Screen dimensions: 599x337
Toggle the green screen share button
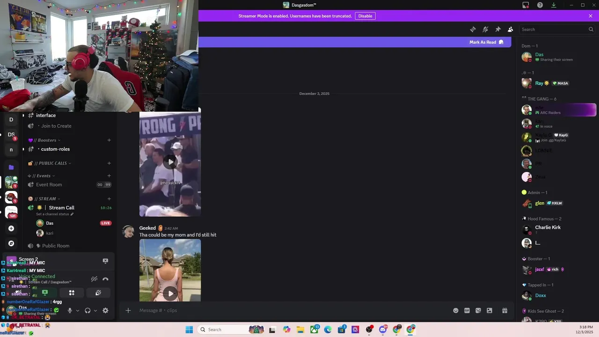click(x=45, y=293)
